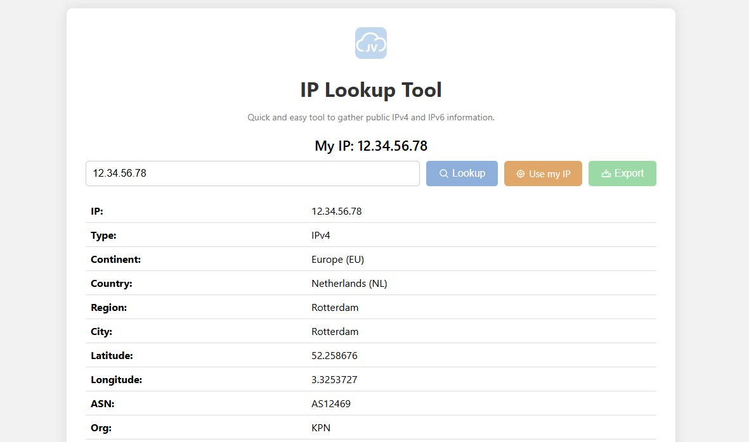Click the crosshair icon in Use my IP

[521, 174]
